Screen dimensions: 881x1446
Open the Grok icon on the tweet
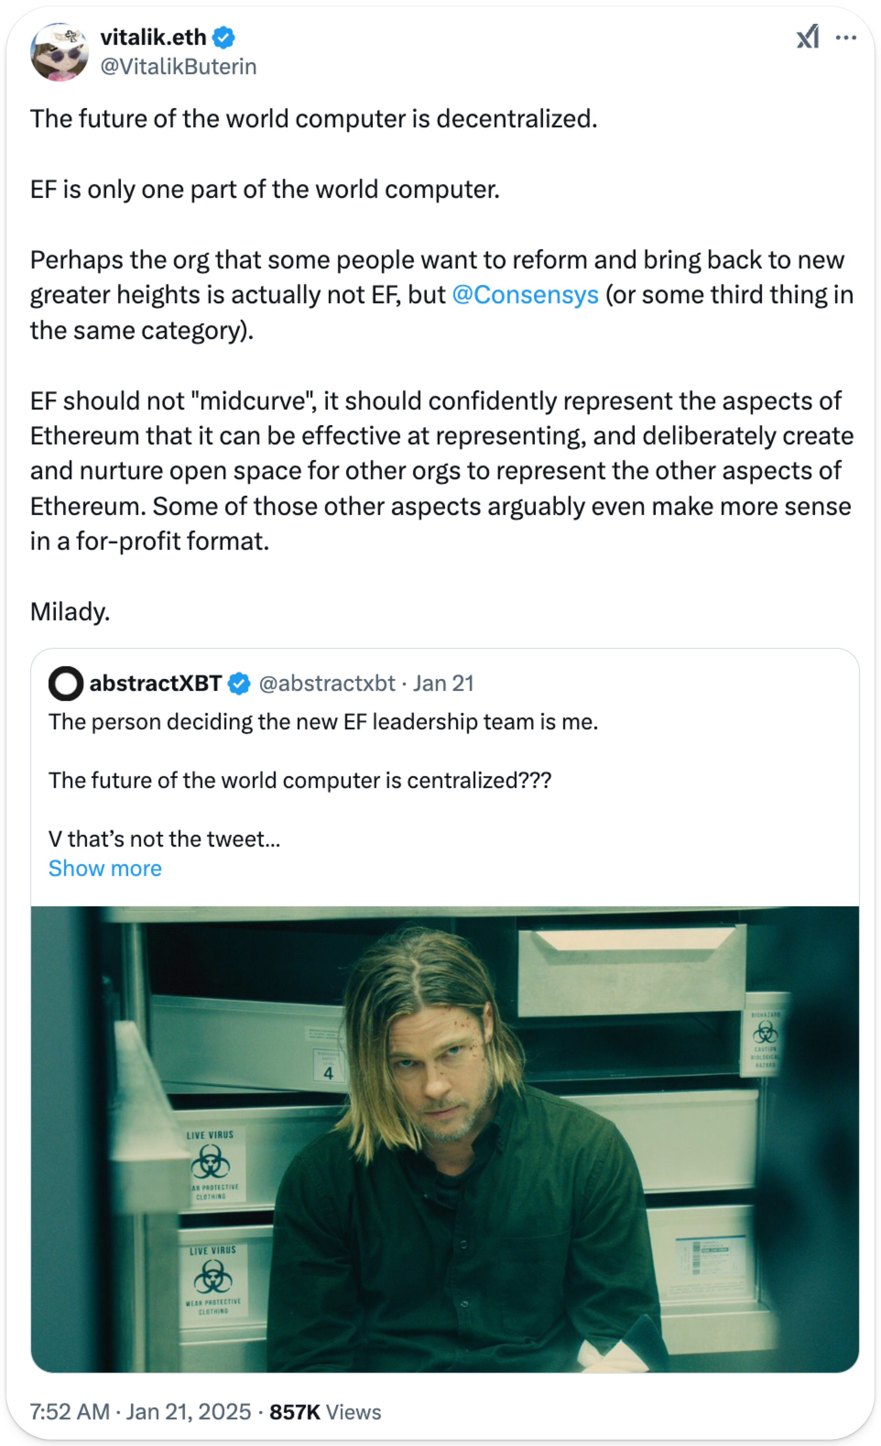point(808,37)
